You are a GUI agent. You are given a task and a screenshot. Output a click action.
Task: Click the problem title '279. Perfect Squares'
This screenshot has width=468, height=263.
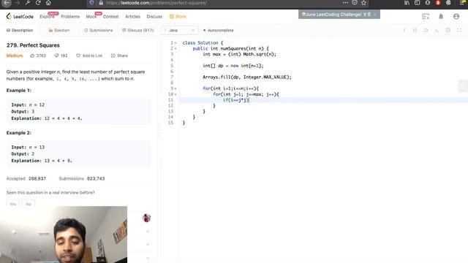[33, 45]
